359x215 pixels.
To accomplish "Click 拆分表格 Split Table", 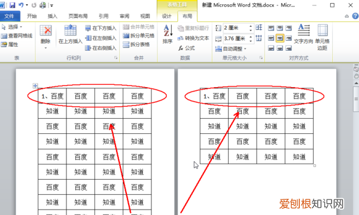I will [136, 44].
